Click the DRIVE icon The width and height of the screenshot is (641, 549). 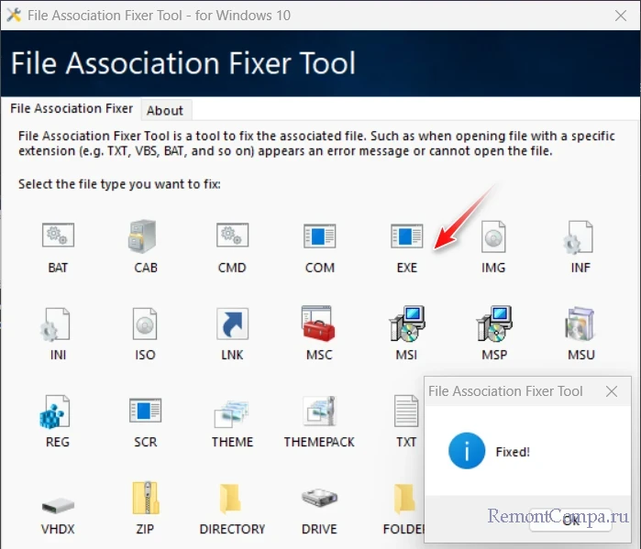(x=319, y=498)
